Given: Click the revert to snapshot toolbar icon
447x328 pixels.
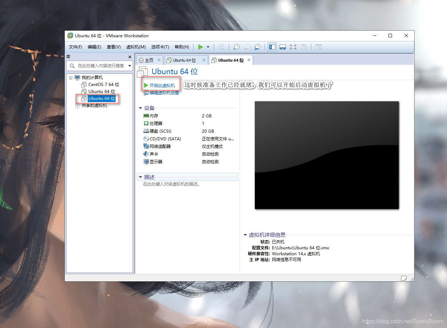Looking at the screenshot, I should point(247,47).
